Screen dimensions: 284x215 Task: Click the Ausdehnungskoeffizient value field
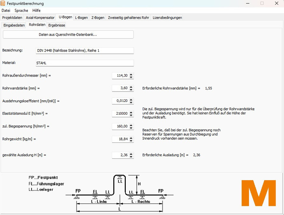tap(120, 101)
